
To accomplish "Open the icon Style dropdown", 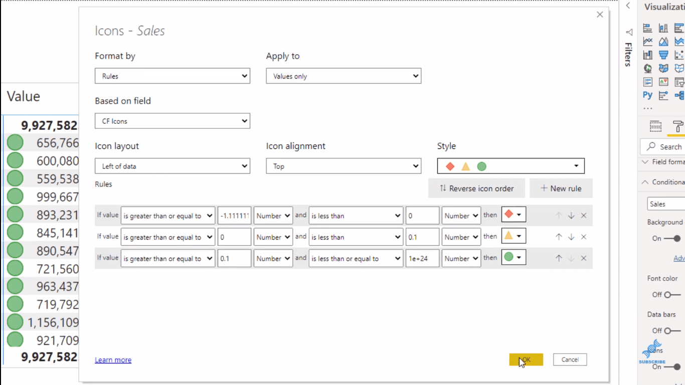I will tap(511, 166).
